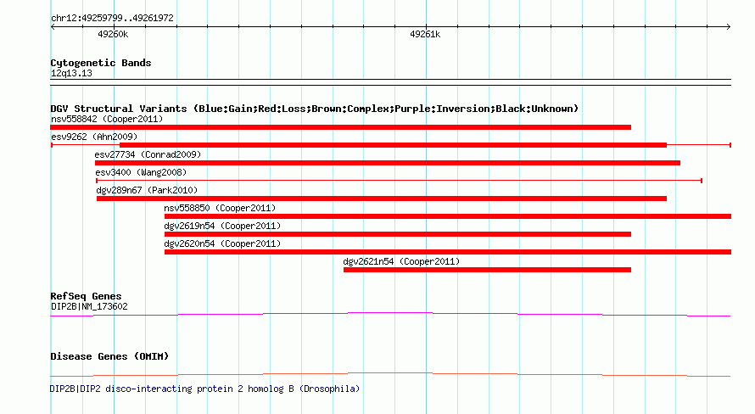
Task: Select the dgv2620n54 (Cooper2011) label
Action: pos(222,243)
